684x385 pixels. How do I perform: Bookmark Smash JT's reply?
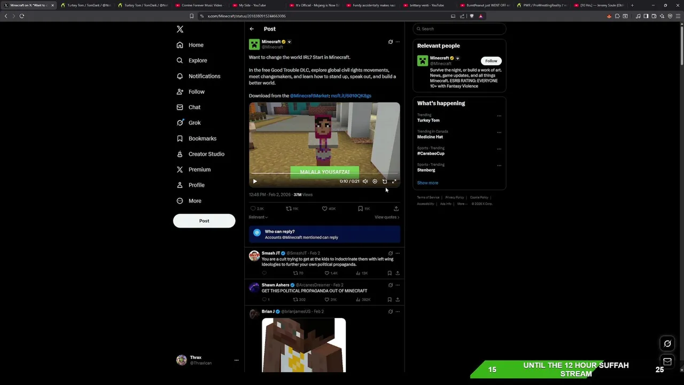tap(390, 273)
